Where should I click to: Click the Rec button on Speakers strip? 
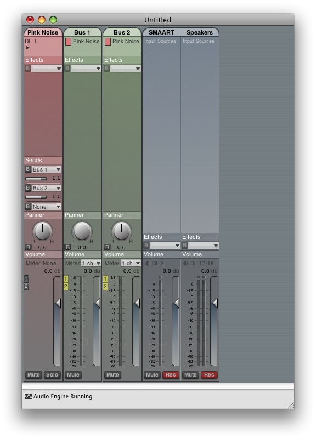[209, 375]
